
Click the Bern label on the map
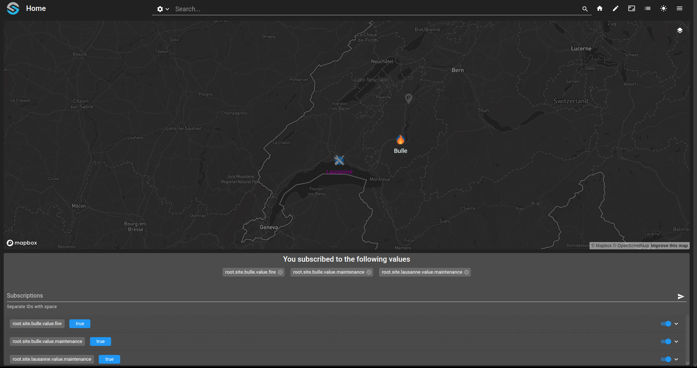point(458,70)
